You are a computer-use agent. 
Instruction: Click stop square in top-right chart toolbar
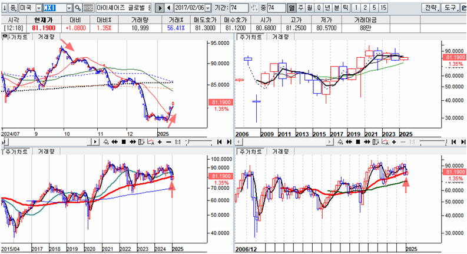click(358, 142)
